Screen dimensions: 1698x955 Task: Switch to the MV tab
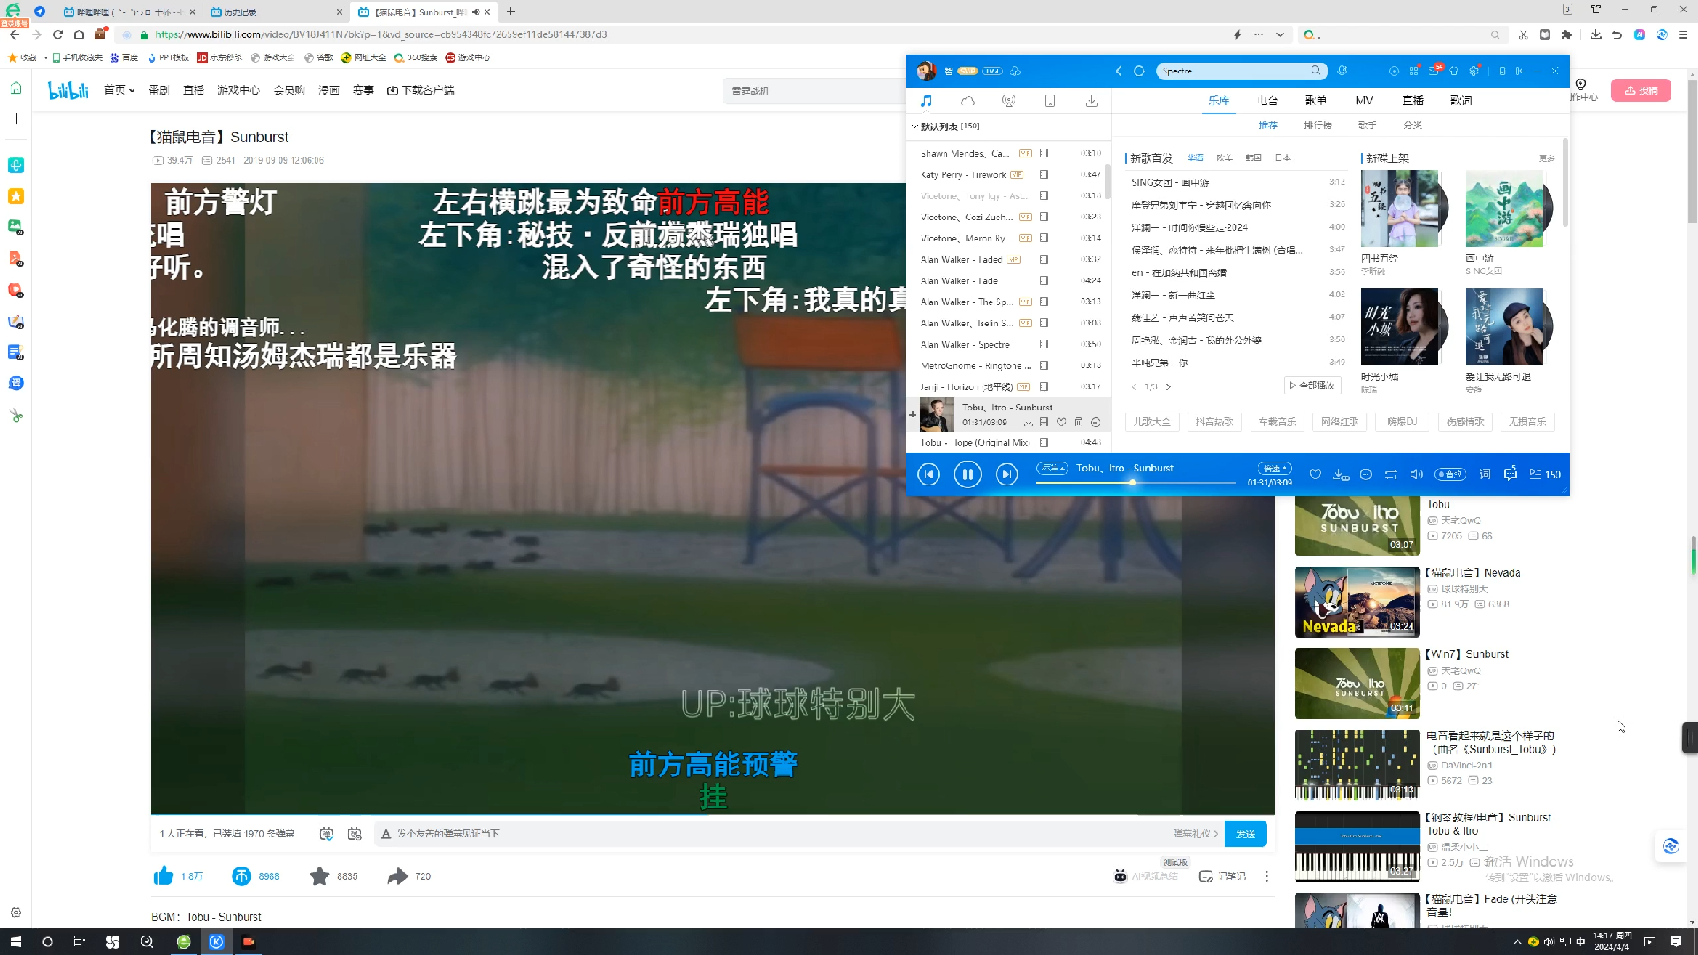point(1364,101)
